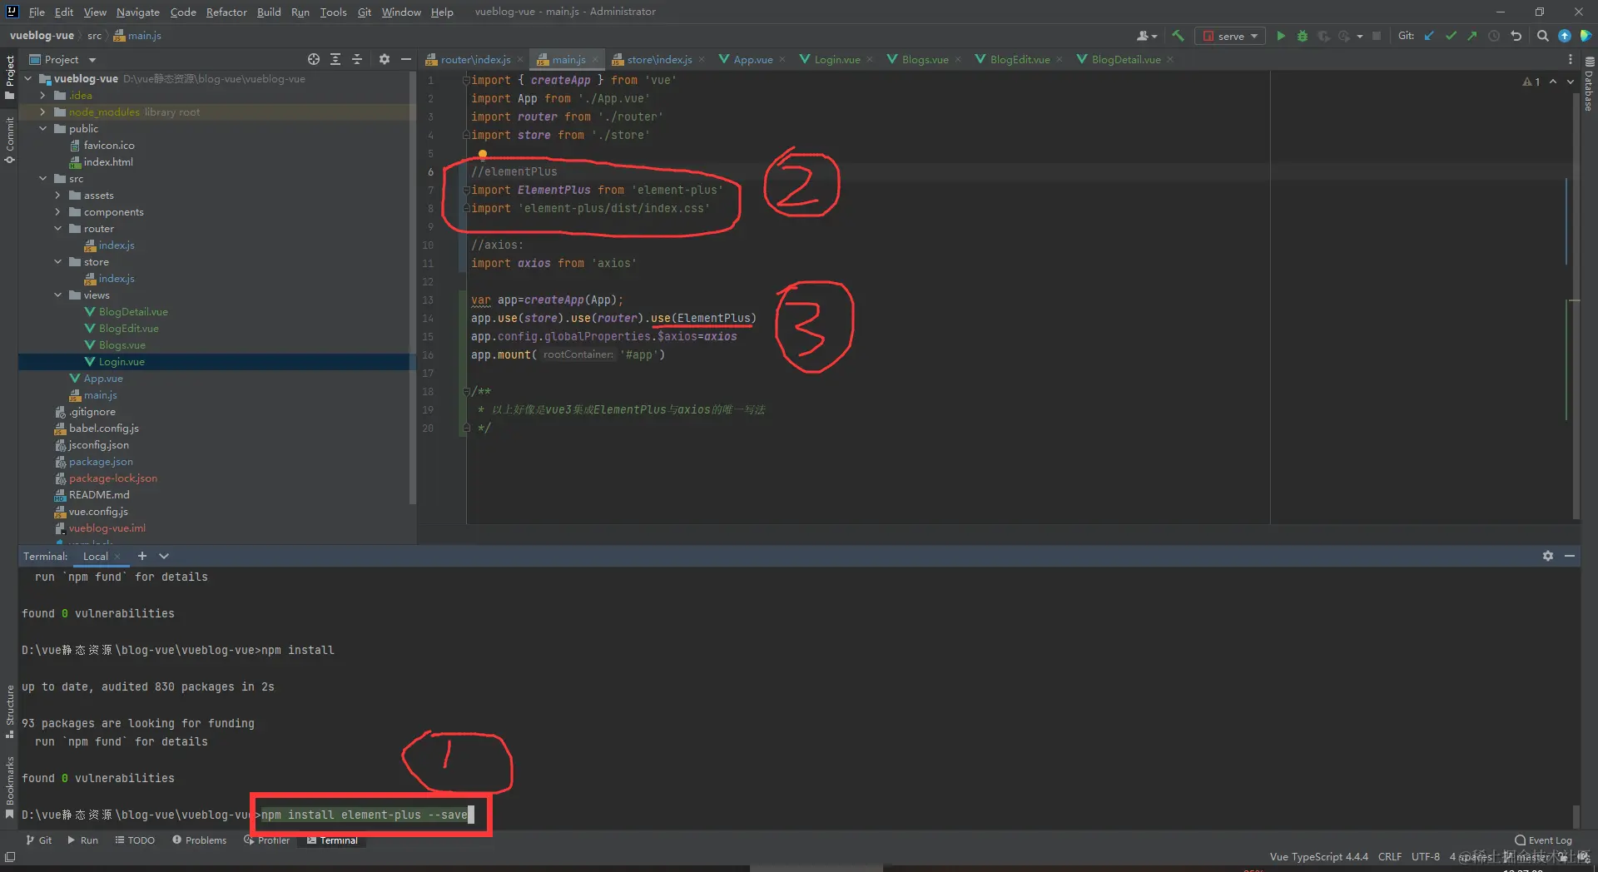Expand the .idea folder
The height and width of the screenshot is (872, 1598).
point(42,96)
